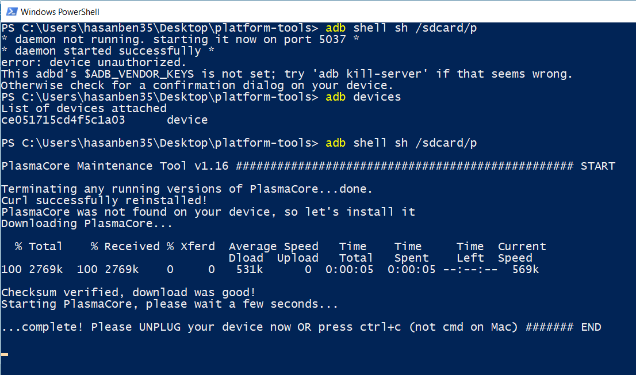
Task: Click the 'PlasmaCore Maintenance Tool v1.16' heading
Action: (115, 166)
